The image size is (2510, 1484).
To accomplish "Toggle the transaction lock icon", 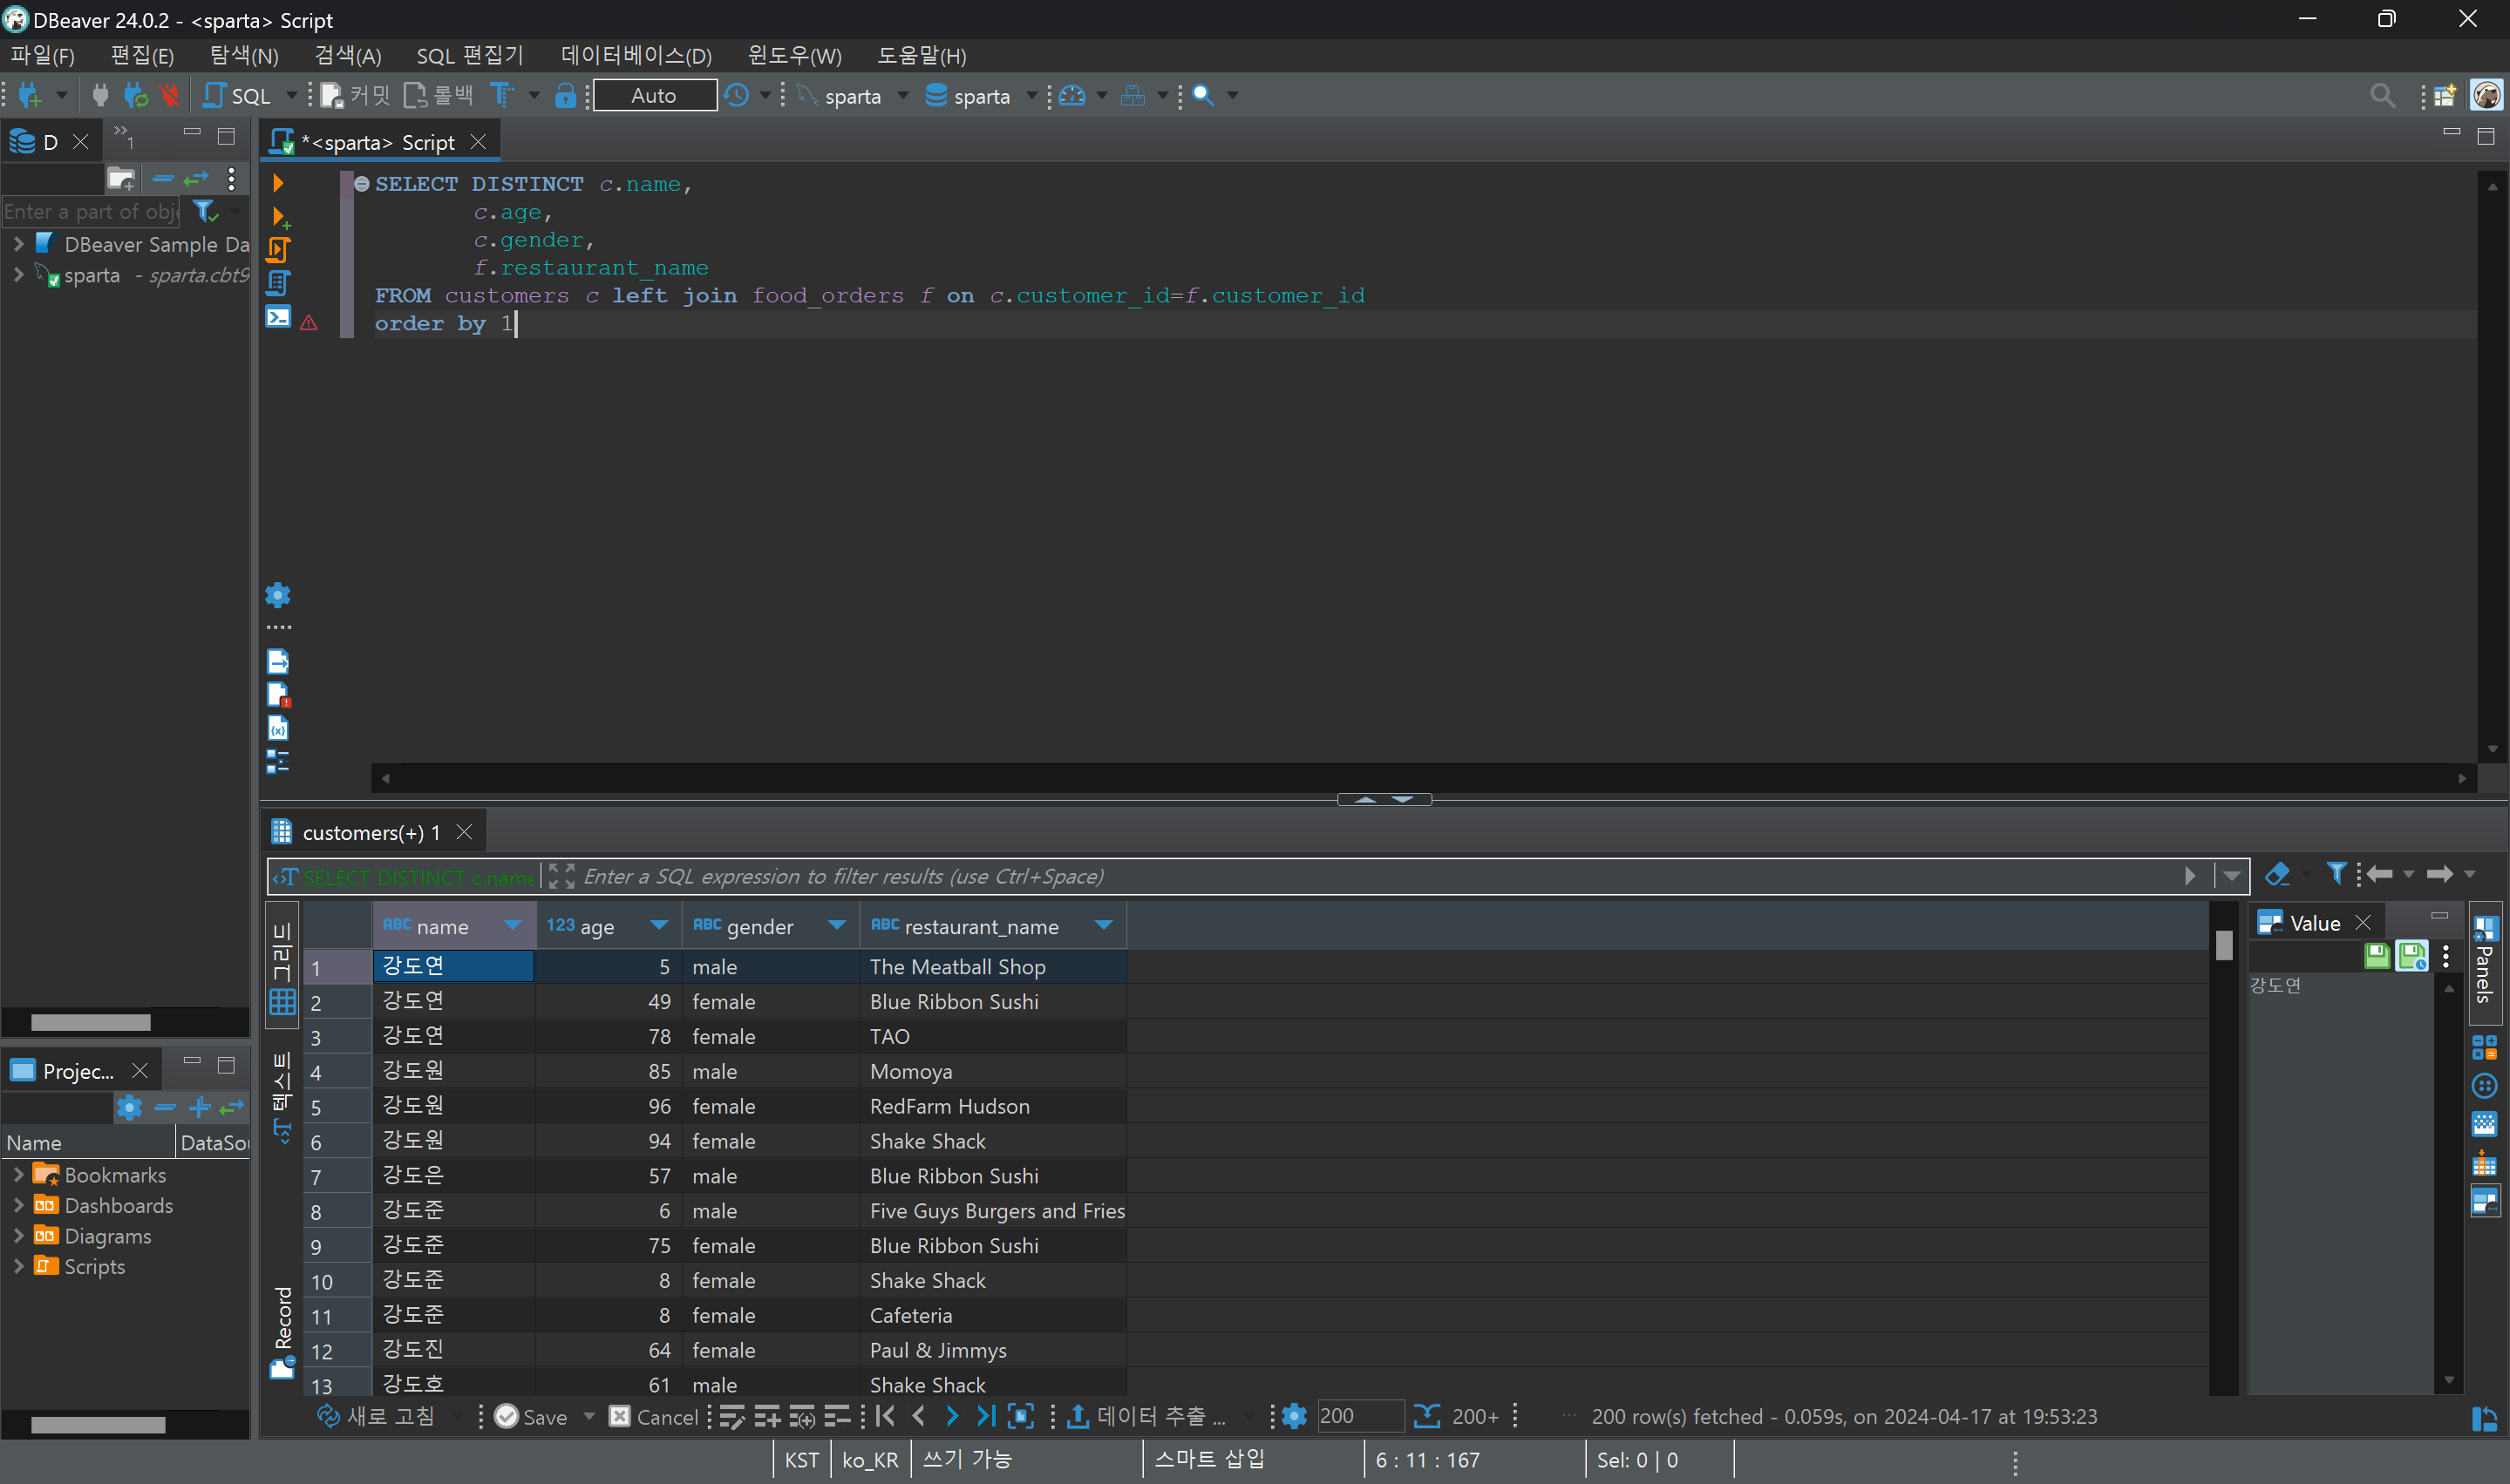I will (x=565, y=96).
